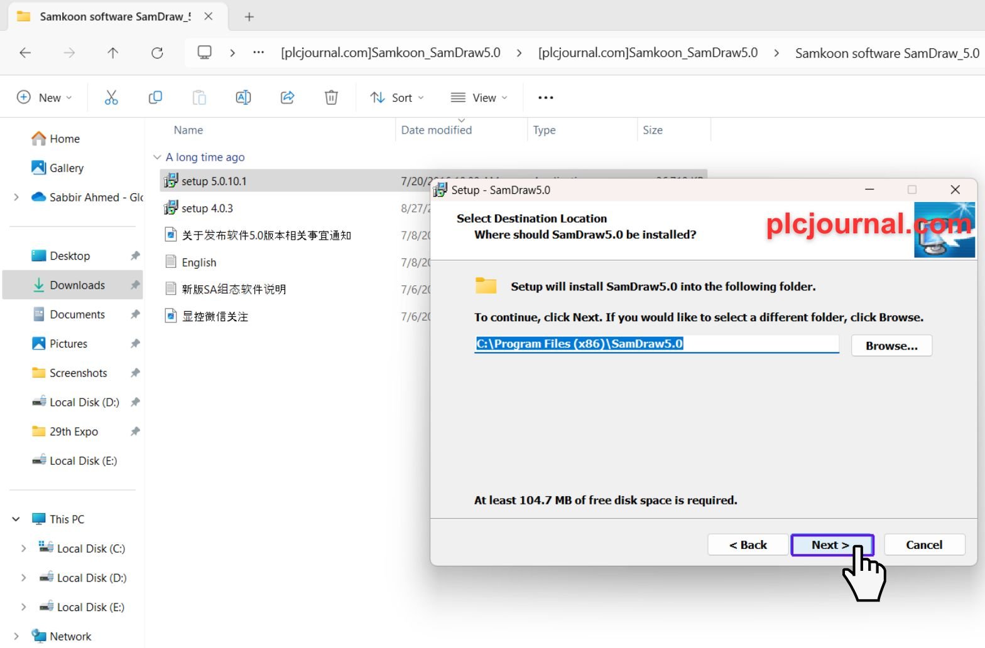Select the English text file icon

[x=170, y=262]
